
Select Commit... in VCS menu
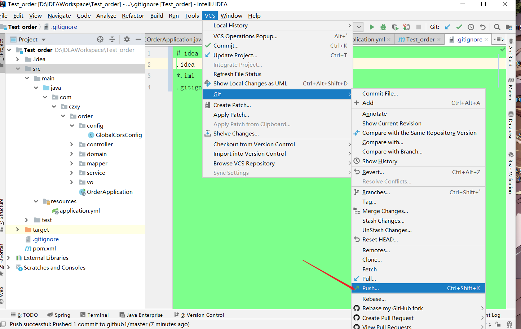tap(277, 46)
